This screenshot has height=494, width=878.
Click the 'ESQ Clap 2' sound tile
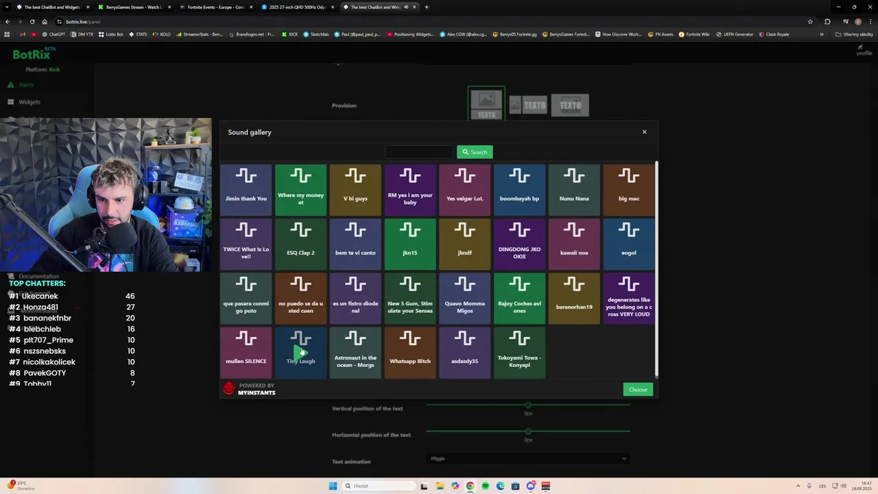coord(300,244)
